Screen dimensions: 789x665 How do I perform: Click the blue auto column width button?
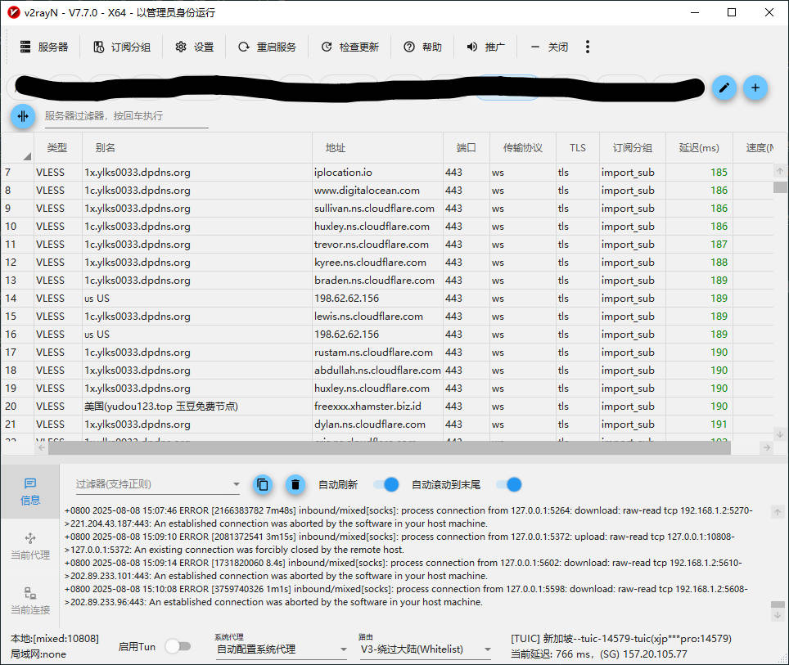pos(23,116)
